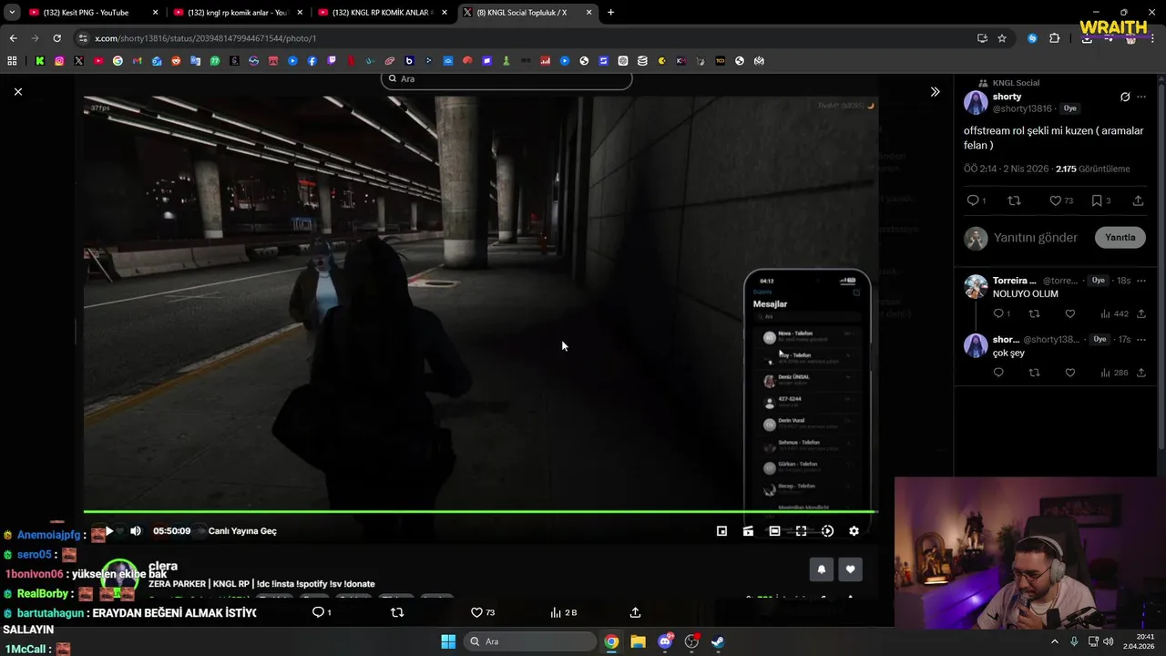Share icon in the photo bottom bar

click(635, 612)
